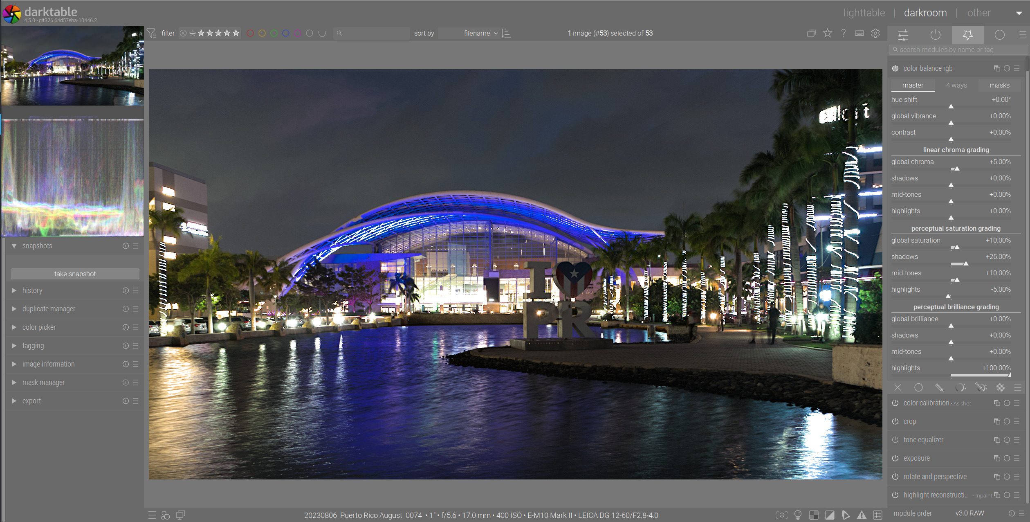1030x522 pixels.
Task: Open preferences gear icon in top bar
Action: coord(875,33)
